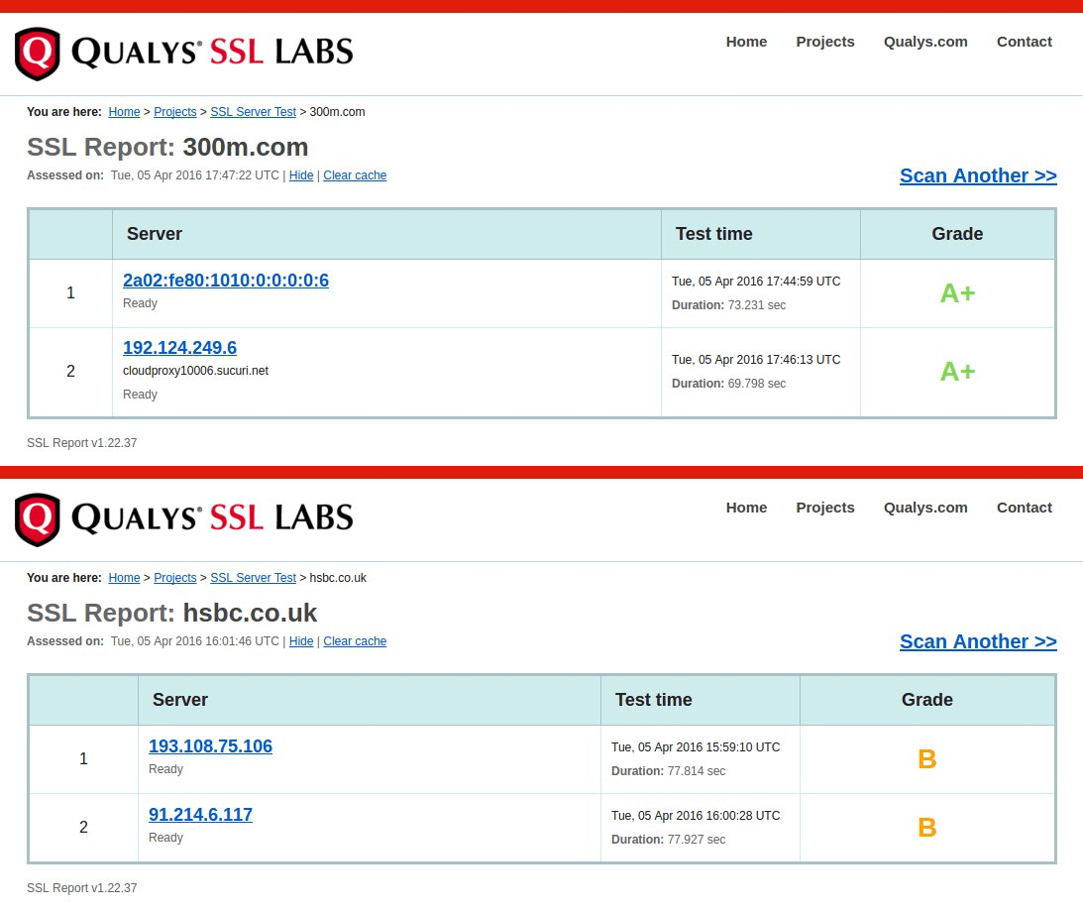Click test time 'Tue, 05 Apr 2016 15:59:10 UTC'
Viewport: 1083px width, 912px height.
(696, 746)
